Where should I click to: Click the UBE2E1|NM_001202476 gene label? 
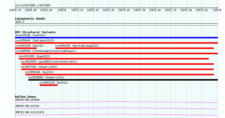30,112
